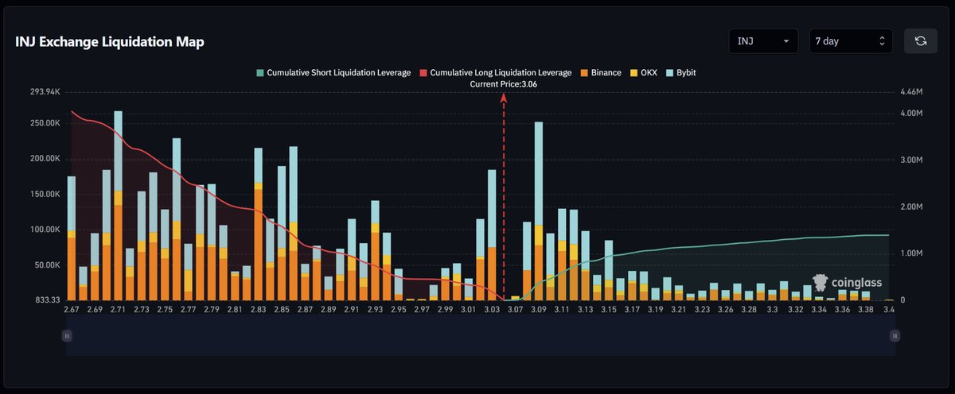Click the refresh chart icon button

point(921,41)
